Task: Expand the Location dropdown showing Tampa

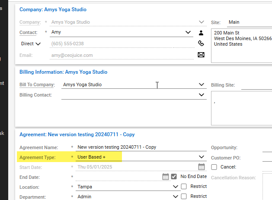Action: tap(175, 187)
